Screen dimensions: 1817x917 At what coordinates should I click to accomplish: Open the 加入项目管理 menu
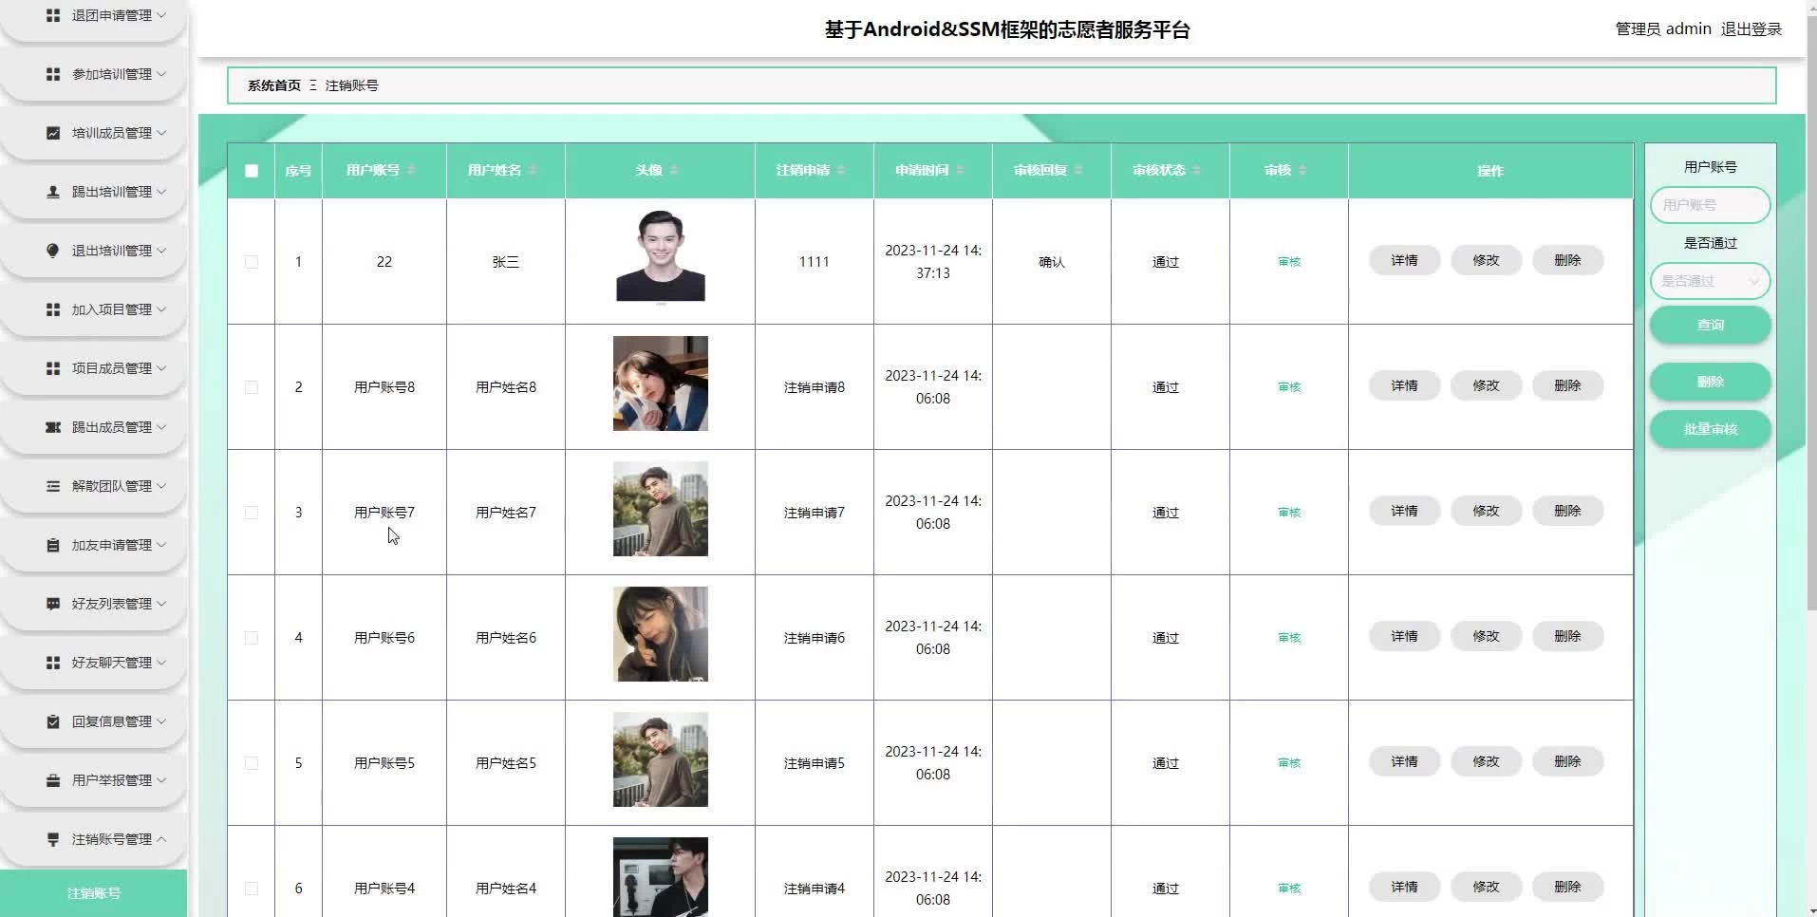(x=111, y=309)
